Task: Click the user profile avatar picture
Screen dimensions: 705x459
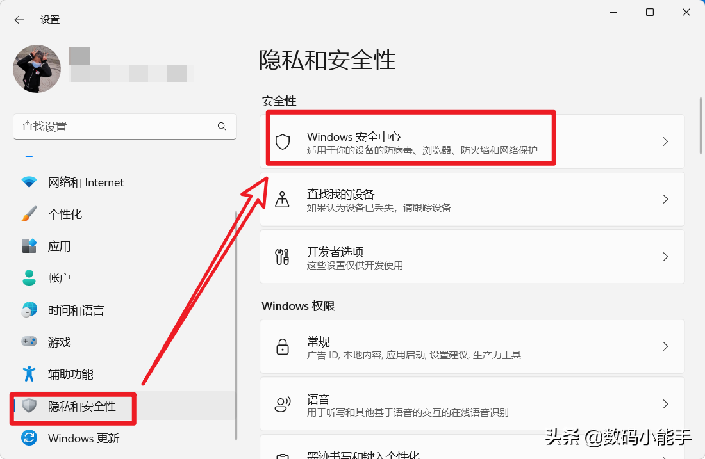Action: click(x=37, y=68)
